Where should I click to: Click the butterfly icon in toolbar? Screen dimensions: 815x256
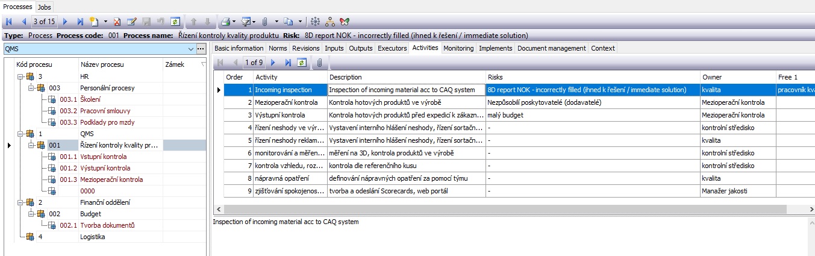[345, 22]
